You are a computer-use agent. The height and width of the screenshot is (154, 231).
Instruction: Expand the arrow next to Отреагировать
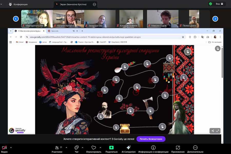tap(100, 148)
